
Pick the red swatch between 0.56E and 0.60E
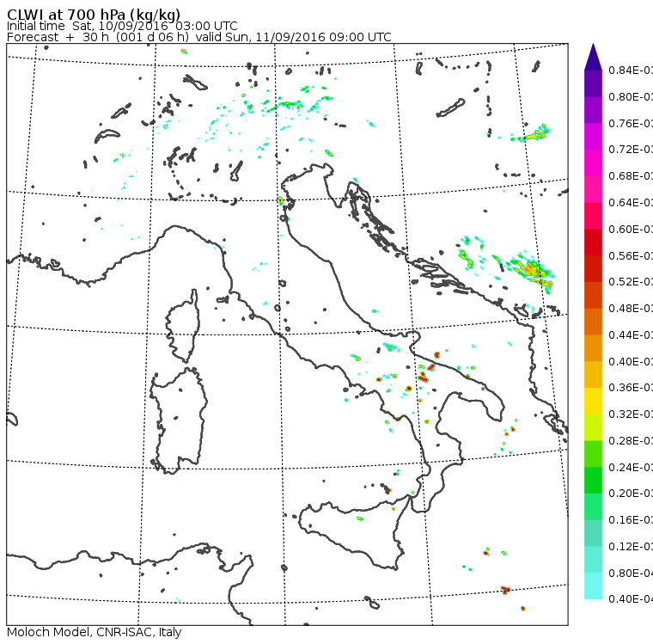[593, 242]
